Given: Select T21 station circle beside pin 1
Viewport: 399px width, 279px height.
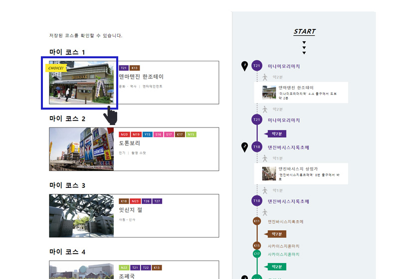Looking at the screenshot, I should tap(257, 66).
